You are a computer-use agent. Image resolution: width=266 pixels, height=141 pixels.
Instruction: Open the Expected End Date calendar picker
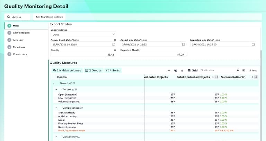(253, 44)
